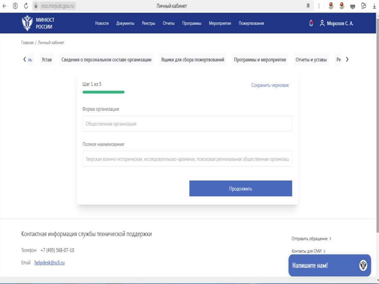The image size is (379, 284).
Task: Open the Программы menu item
Action: point(192,23)
